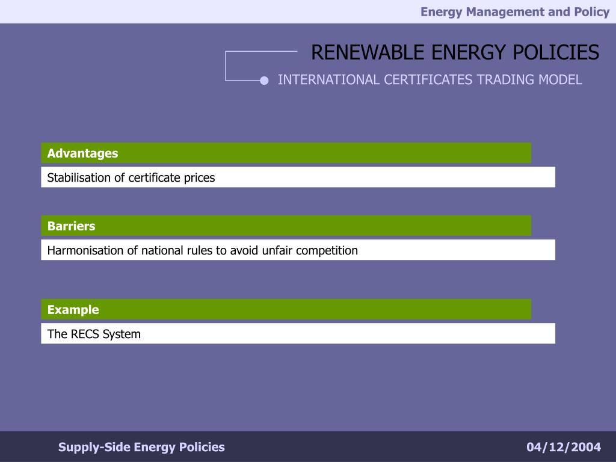Click the 'Barriers' green heading bar
This screenshot has height=462, width=616.
coord(286,226)
